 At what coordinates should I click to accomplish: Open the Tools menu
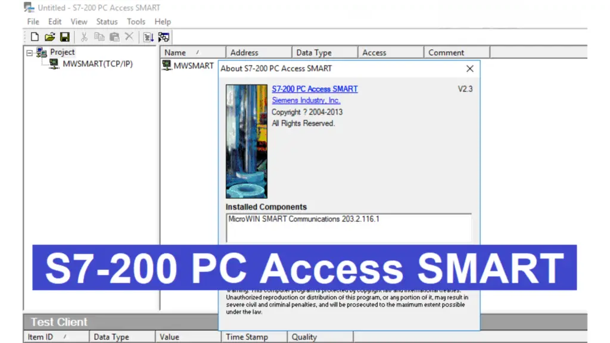(x=136, y=21)
